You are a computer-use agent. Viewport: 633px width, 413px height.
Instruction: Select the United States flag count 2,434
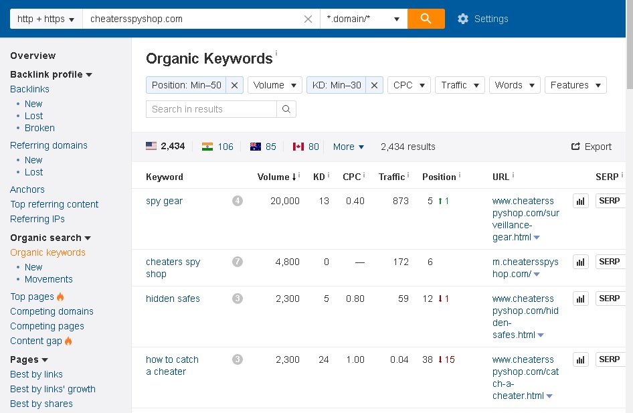tap(165, 146)
